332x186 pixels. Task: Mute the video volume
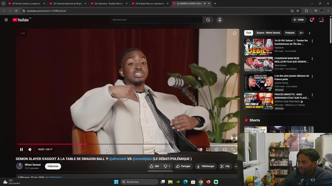[30, 149]
